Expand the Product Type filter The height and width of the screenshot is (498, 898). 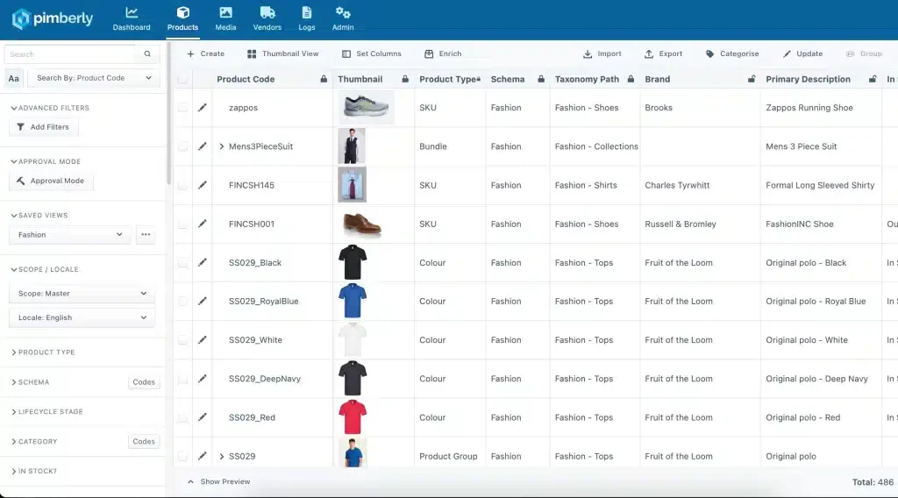tap(43, 352)
